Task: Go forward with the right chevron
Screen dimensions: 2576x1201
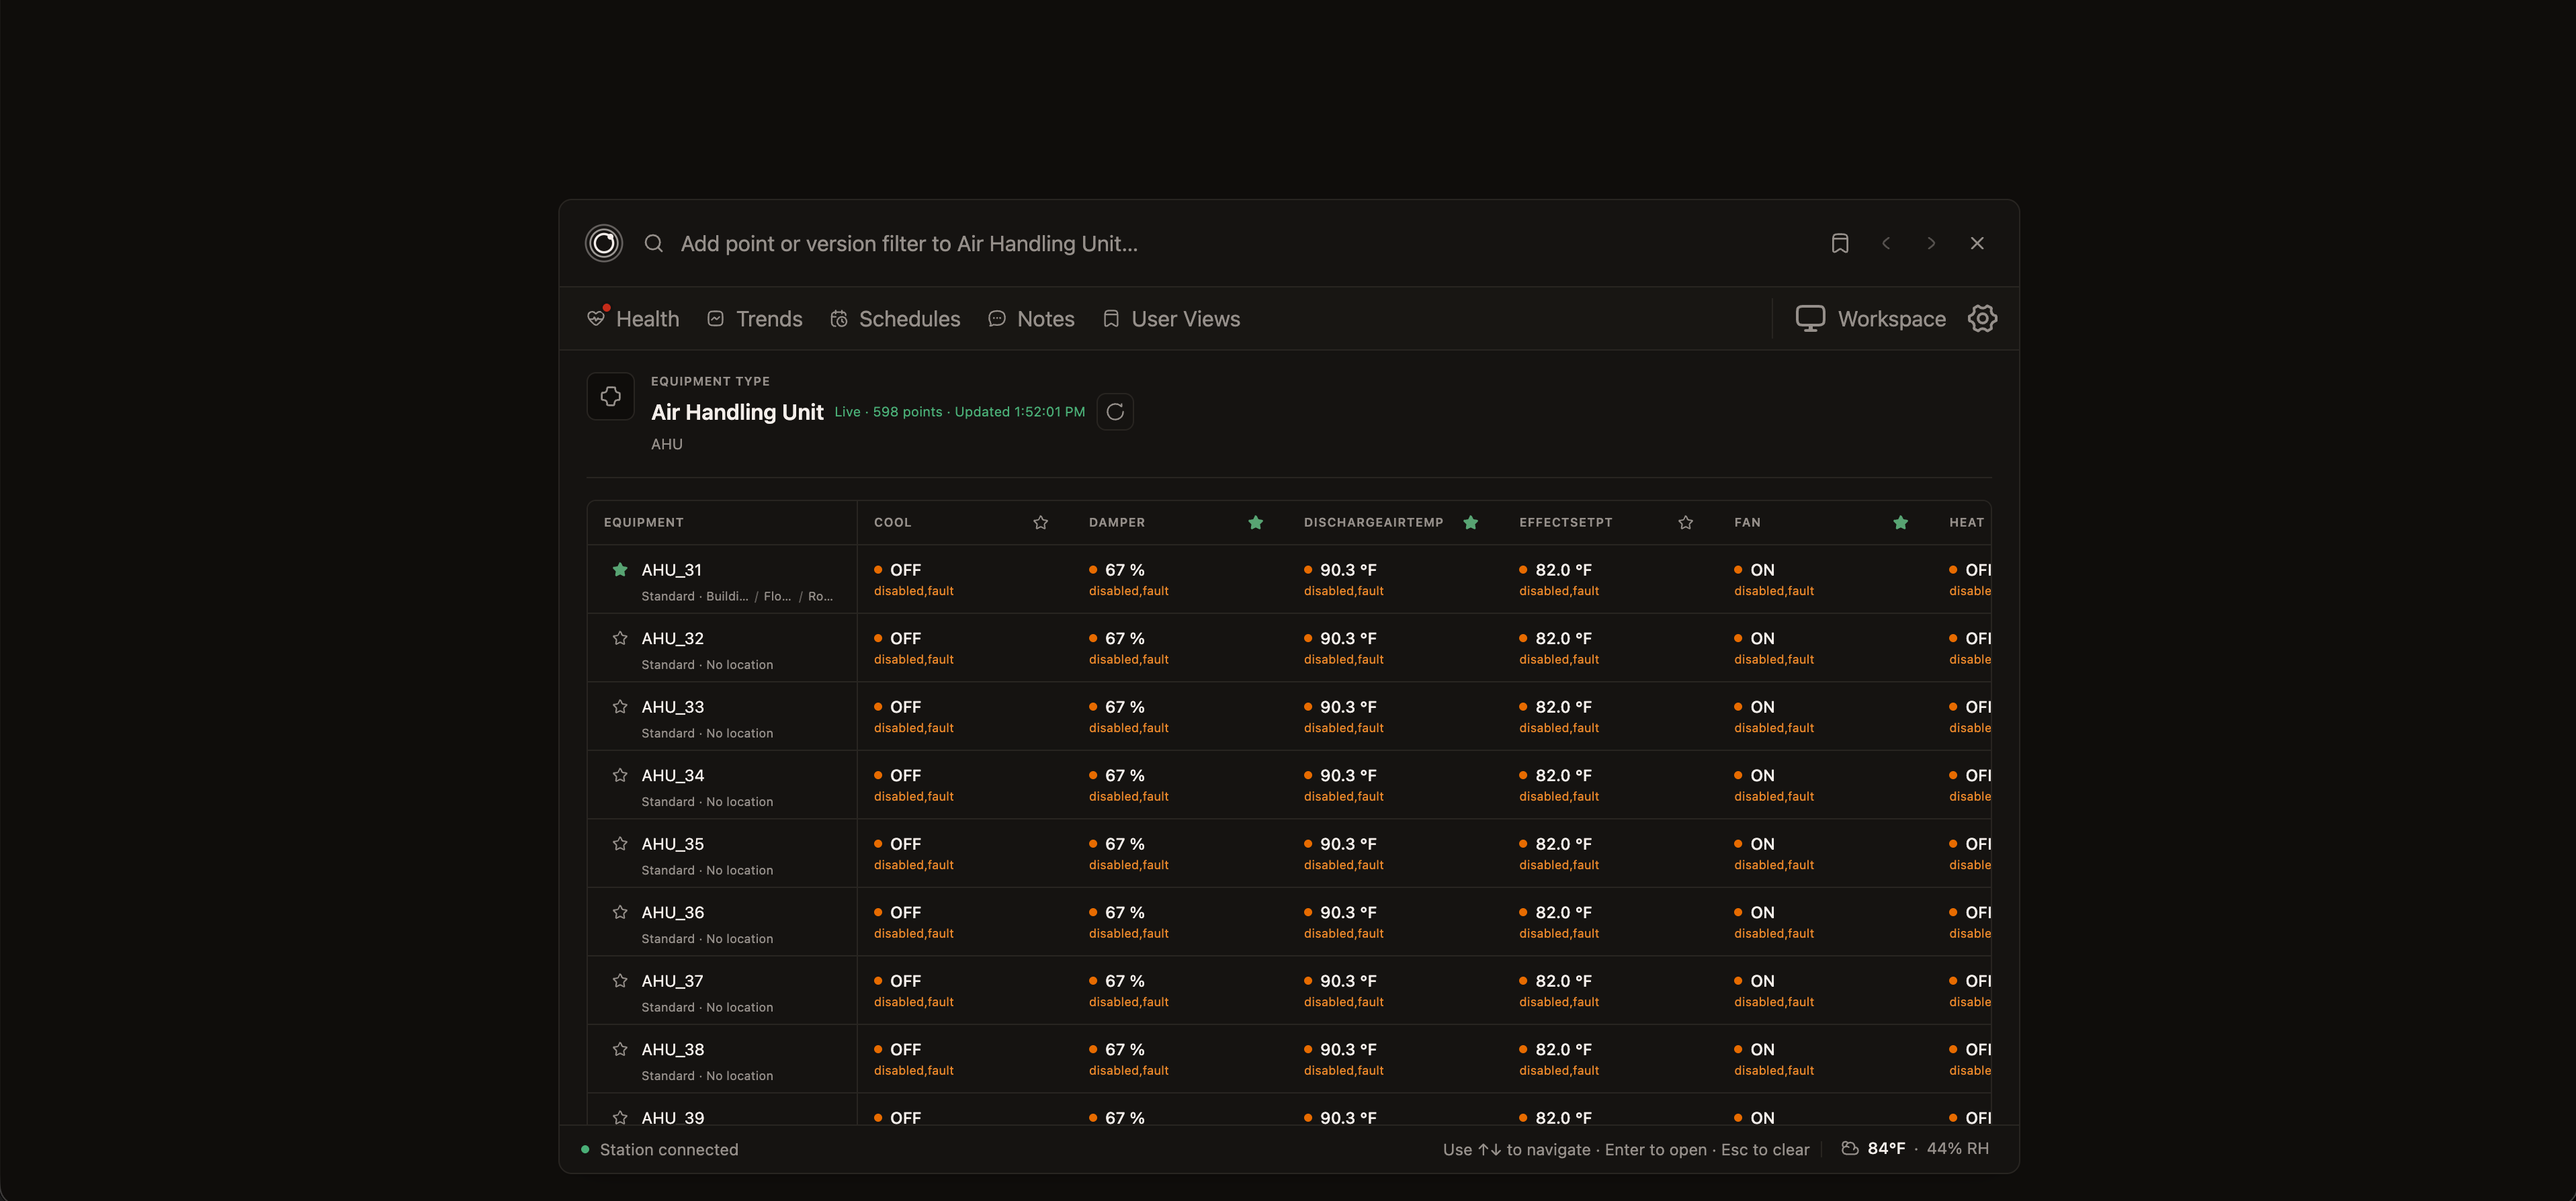Action: [x=1931, y=243]
